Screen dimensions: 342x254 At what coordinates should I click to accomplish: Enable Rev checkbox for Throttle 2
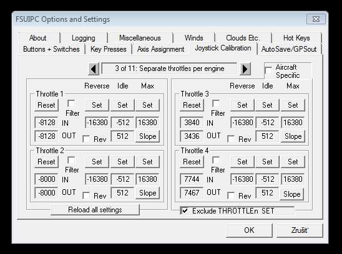tap(86, 195)
